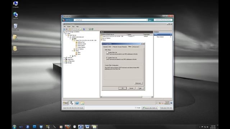Select Deny filter in tree
This screenshot has width=230, height=129.
(79, 54)
